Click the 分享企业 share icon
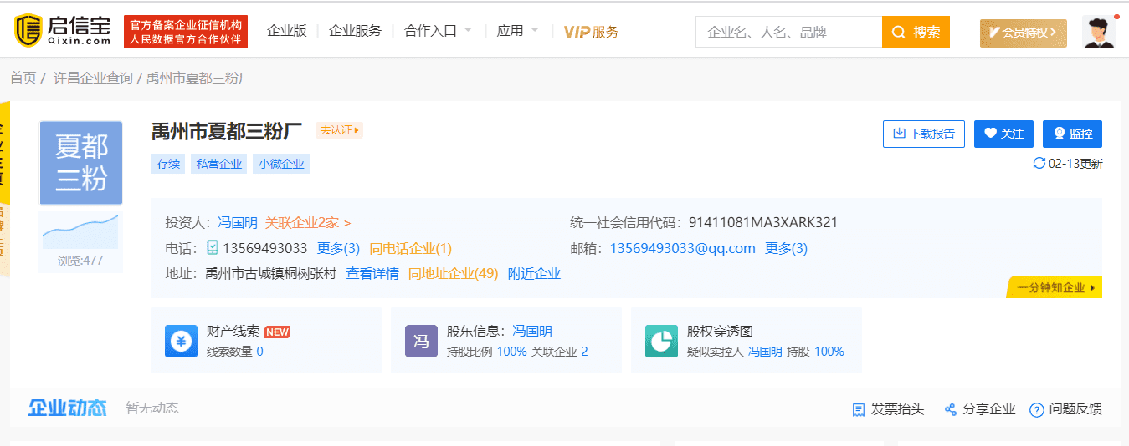Viewport: 1129px width, 446px height. (950, 409)
